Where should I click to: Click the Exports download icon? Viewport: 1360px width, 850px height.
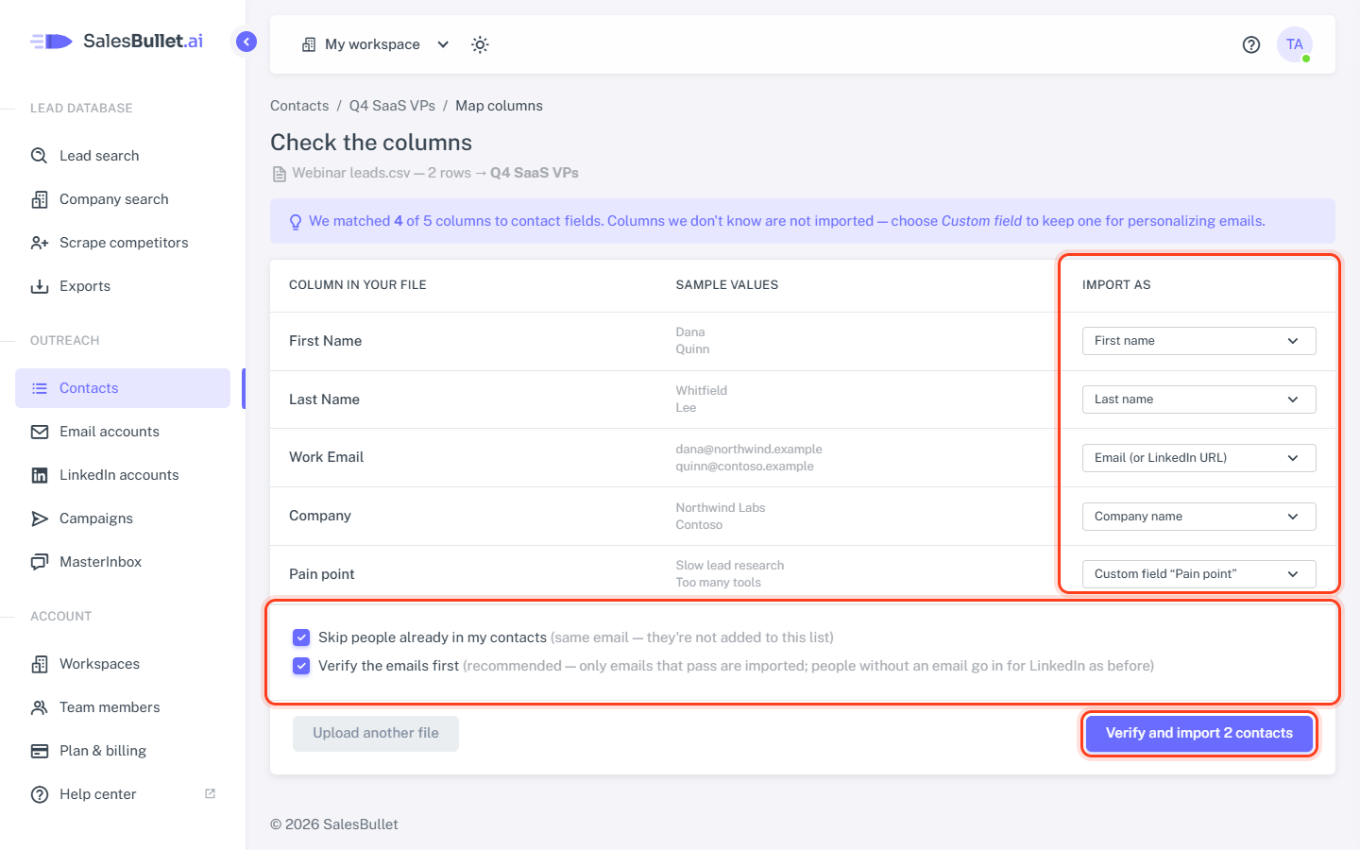(40, 286)
